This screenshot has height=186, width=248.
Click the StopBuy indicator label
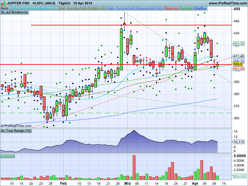point(201,8)
